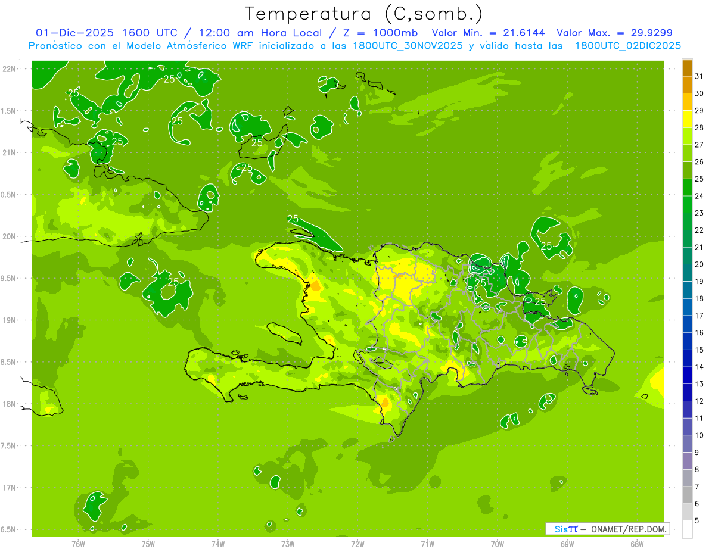Click the "8.5N" latitude label
Image resolution: width=715 pixels, height=552 pixels.
9,362
